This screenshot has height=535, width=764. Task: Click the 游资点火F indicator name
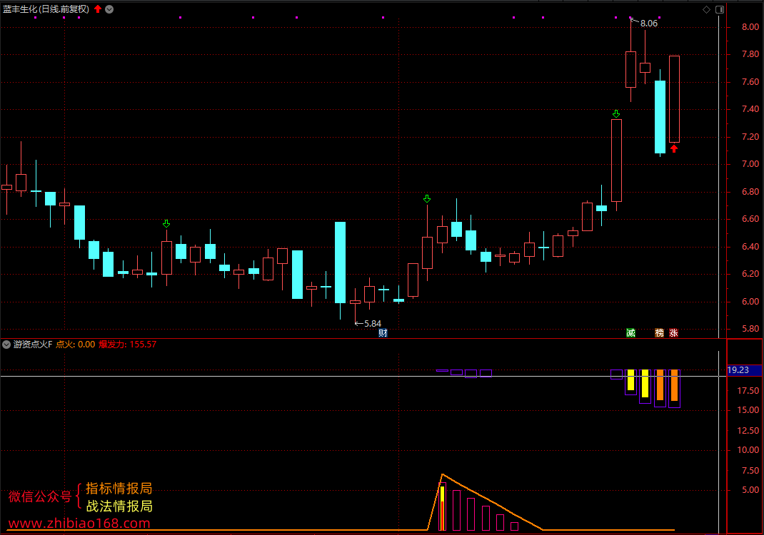[x=33, y=345]
